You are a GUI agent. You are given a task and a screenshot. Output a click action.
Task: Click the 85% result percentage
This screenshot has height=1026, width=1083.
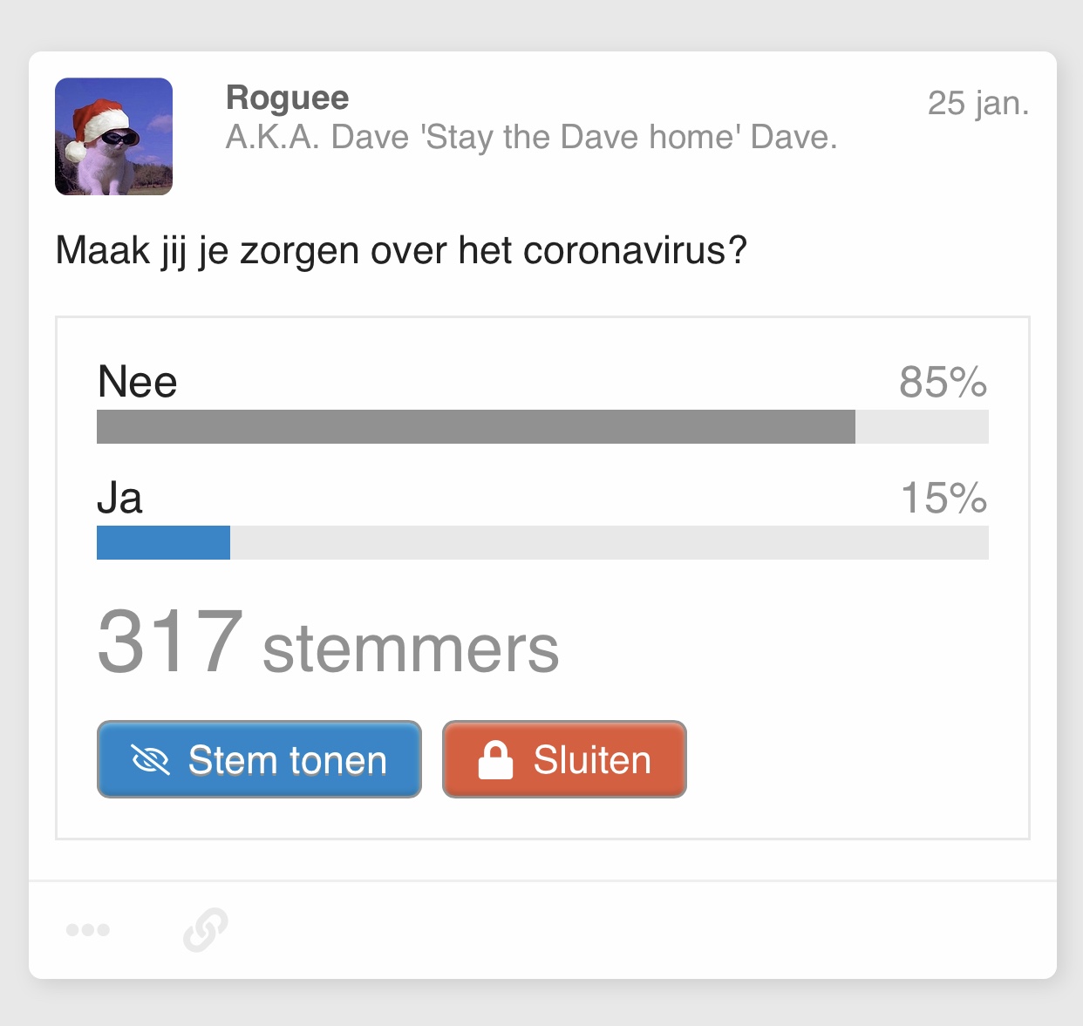[943, 382]
